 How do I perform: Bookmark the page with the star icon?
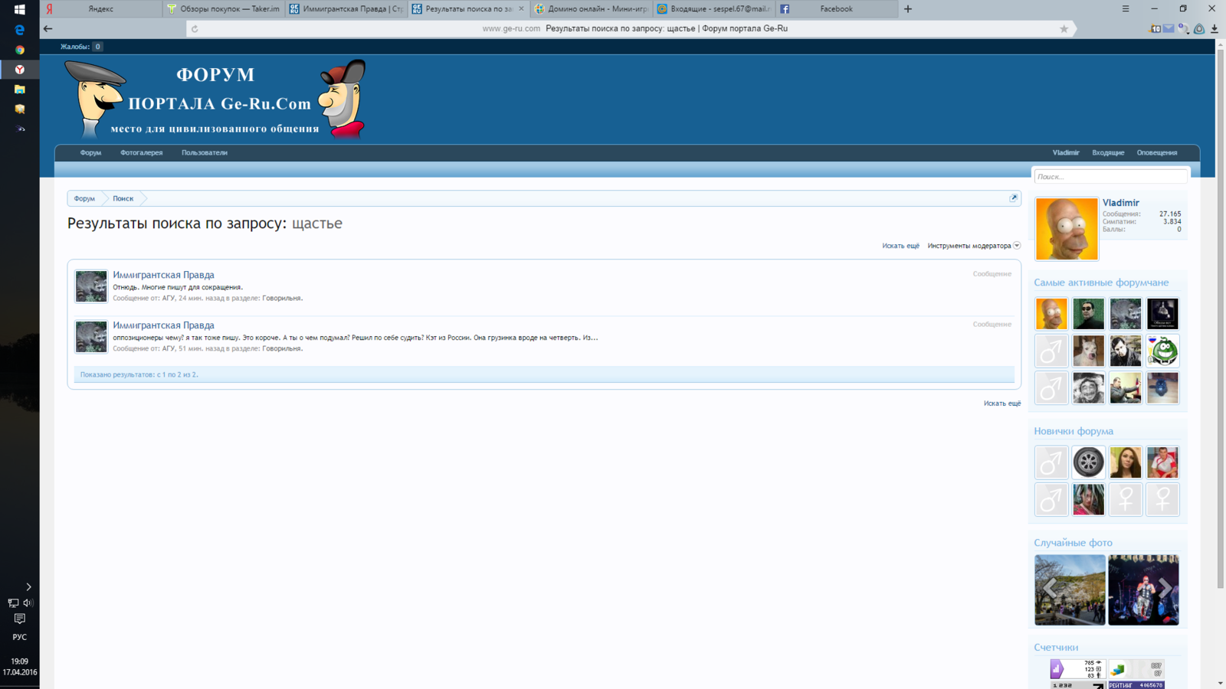(x=1064, y=29)
